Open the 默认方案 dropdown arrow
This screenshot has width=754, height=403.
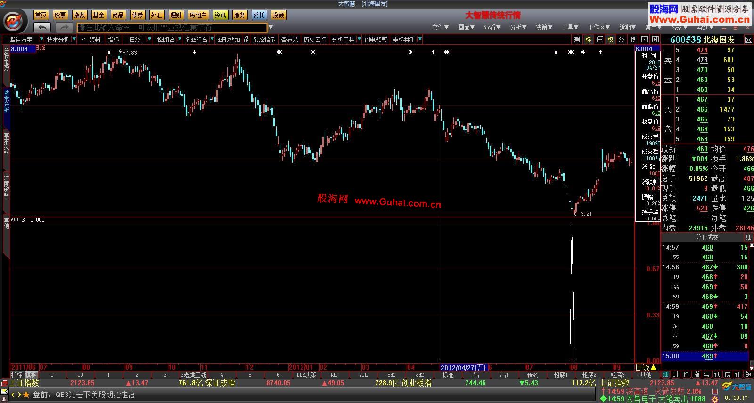[41, 40]
